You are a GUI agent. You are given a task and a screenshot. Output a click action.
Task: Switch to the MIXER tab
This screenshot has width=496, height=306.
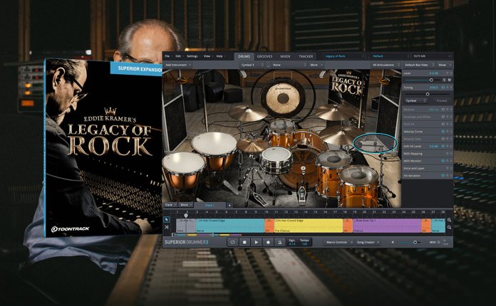tap(285, 56)
